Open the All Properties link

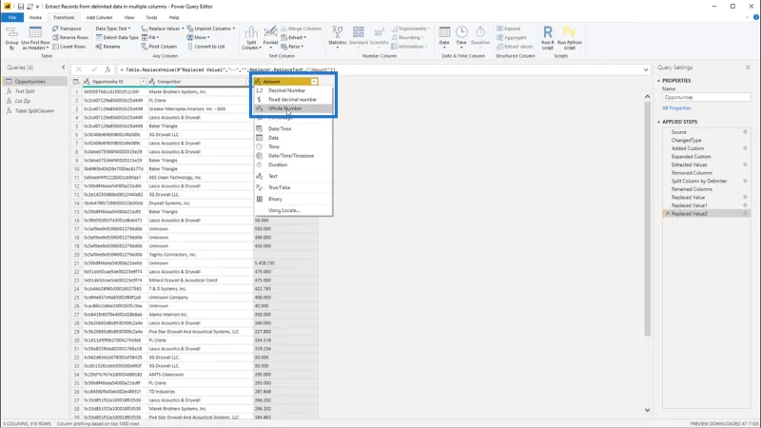[676, 108]
